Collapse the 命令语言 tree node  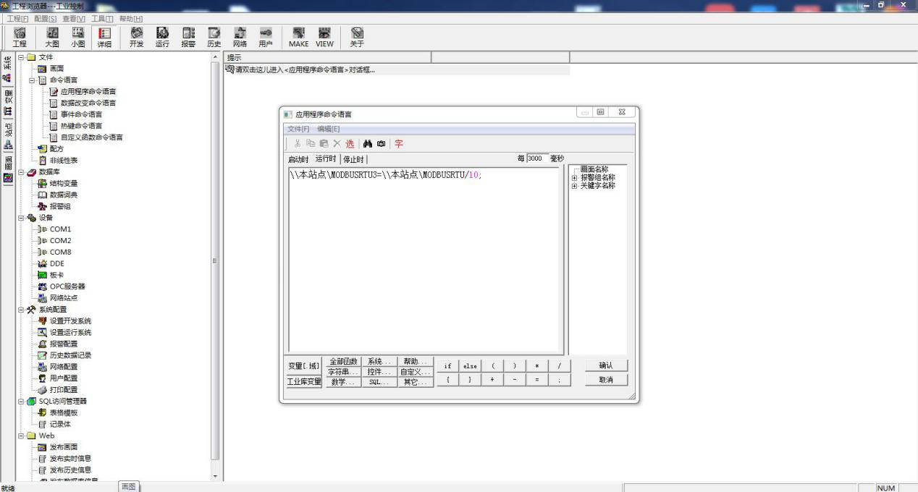[x=33, y=80]
